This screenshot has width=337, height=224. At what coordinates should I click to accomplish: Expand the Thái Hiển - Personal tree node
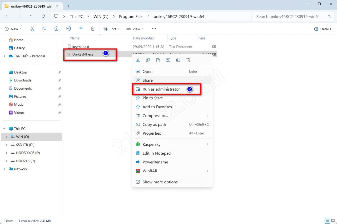(x=4, y=56)
